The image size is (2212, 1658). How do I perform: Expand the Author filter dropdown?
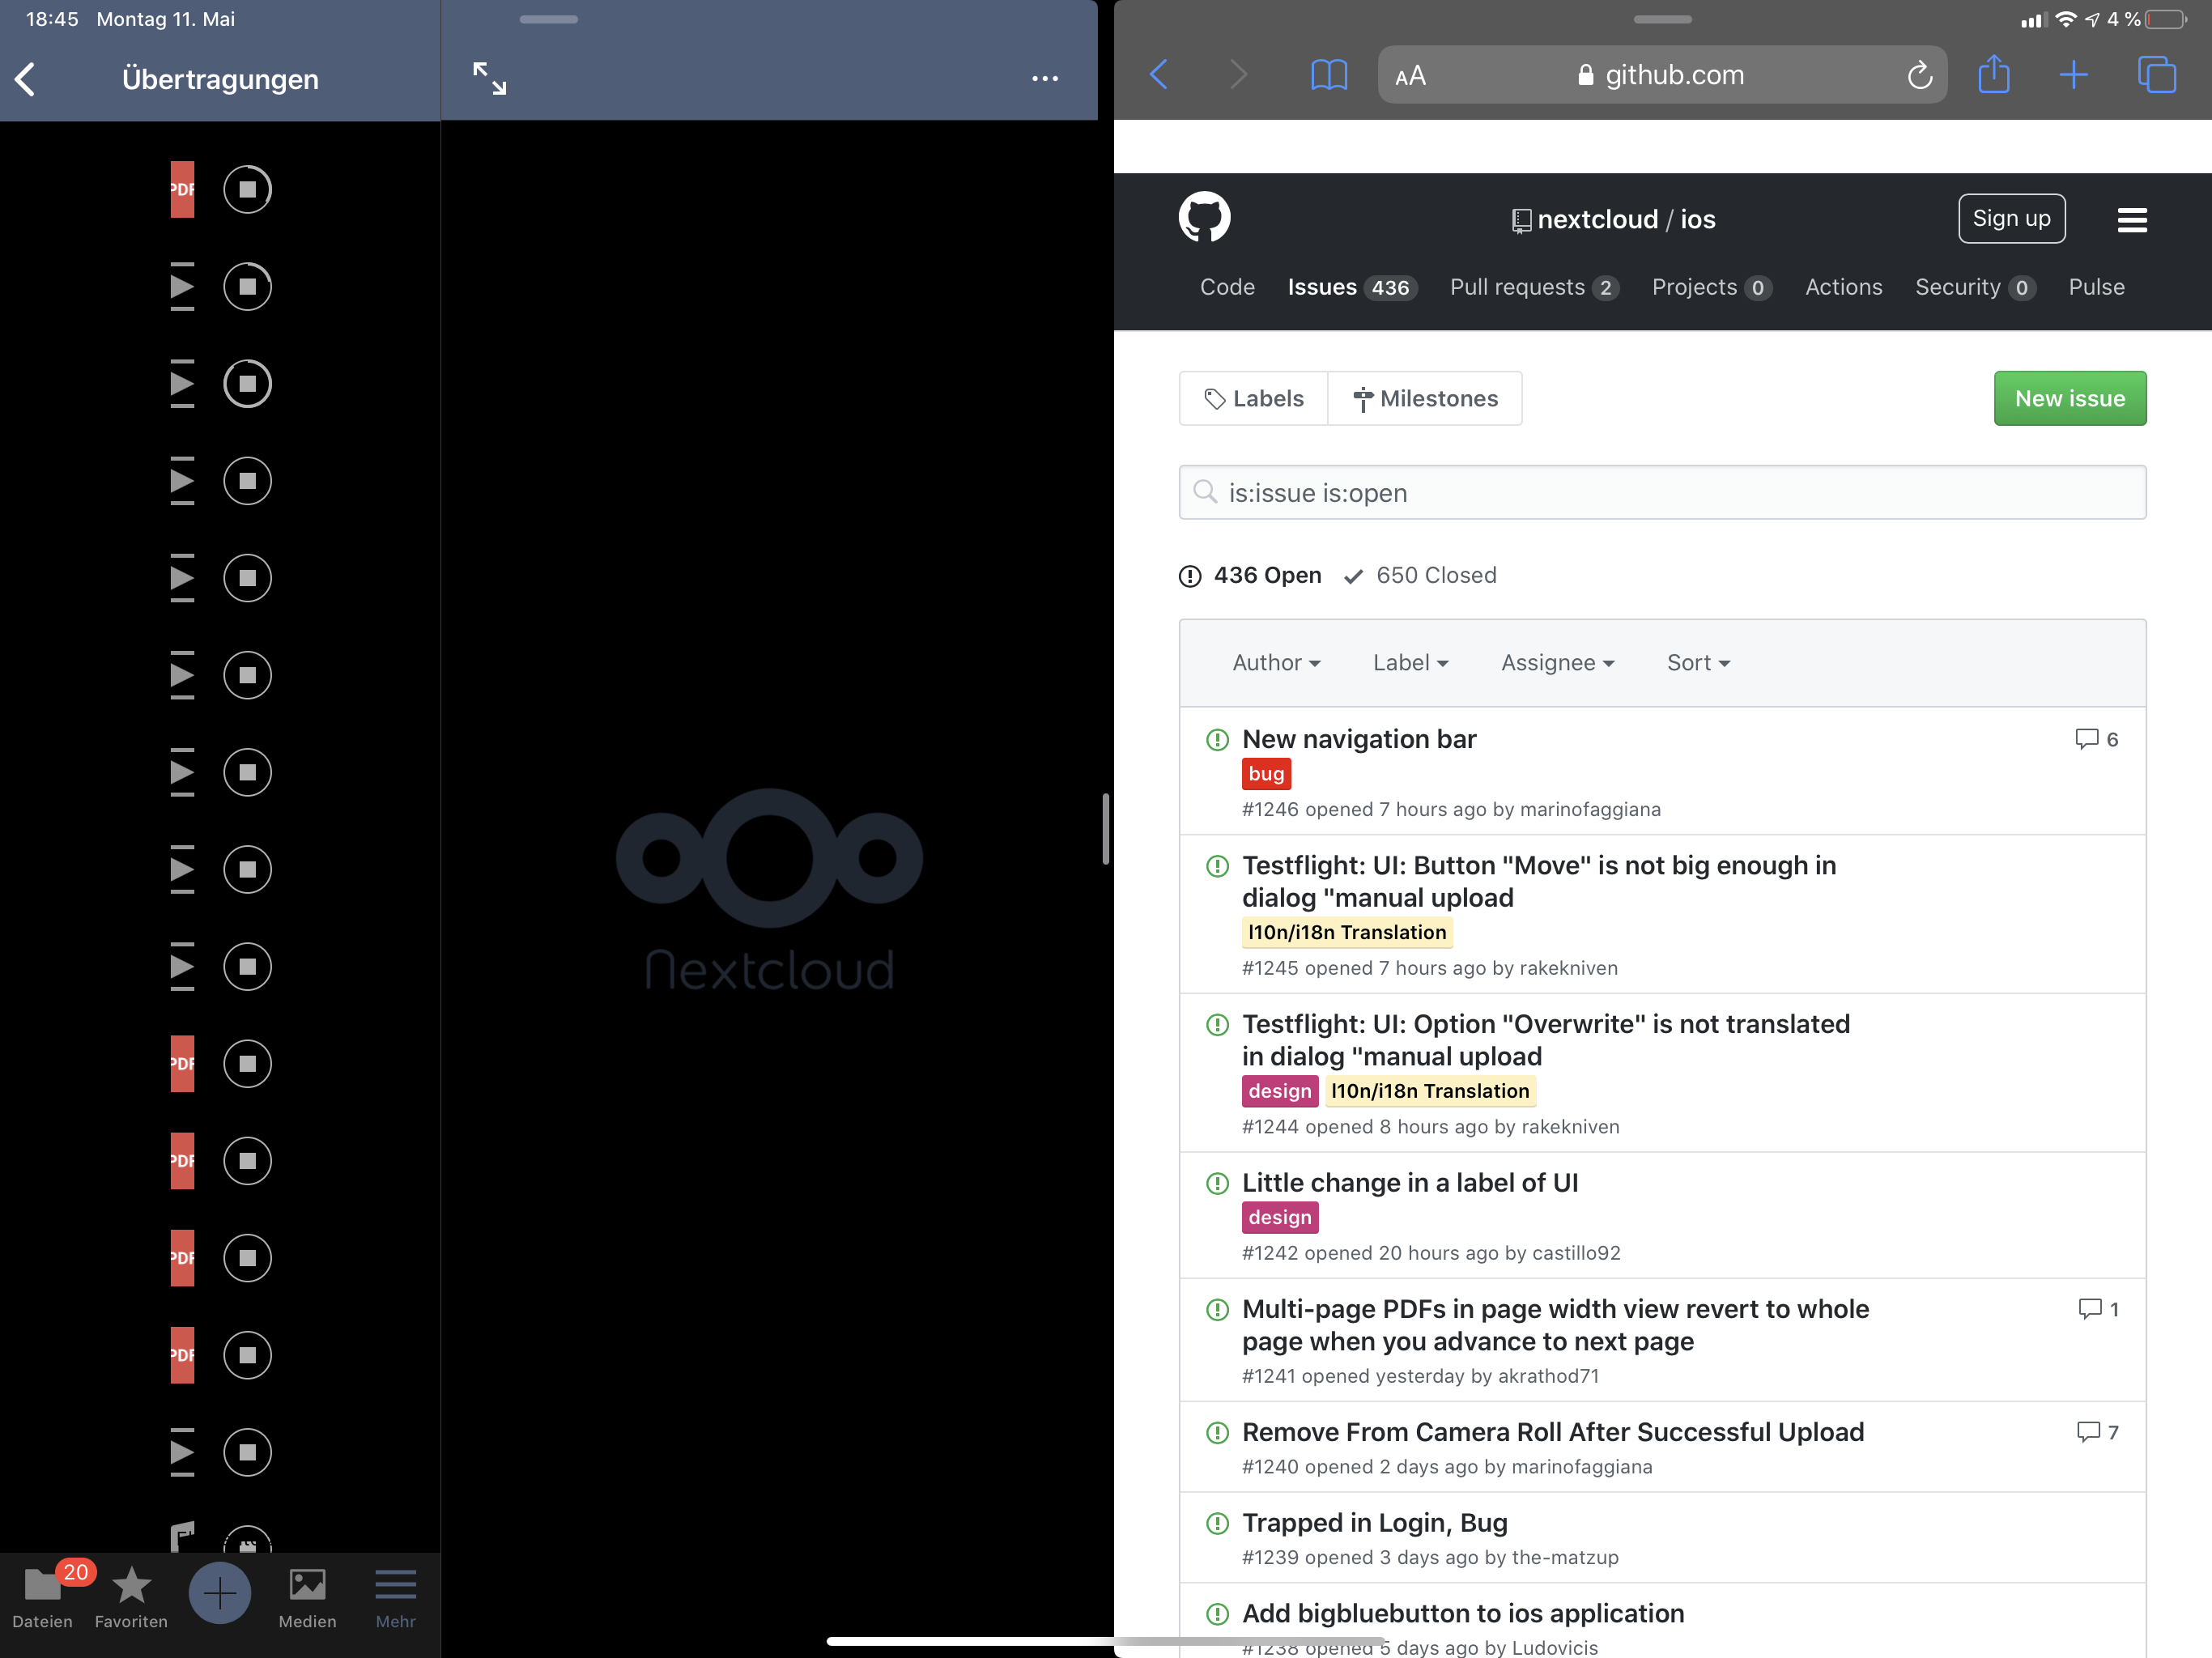coord(1276,662)
